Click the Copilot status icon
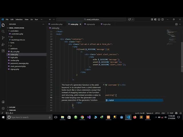183x137 pixels. (x=176, y=113)
